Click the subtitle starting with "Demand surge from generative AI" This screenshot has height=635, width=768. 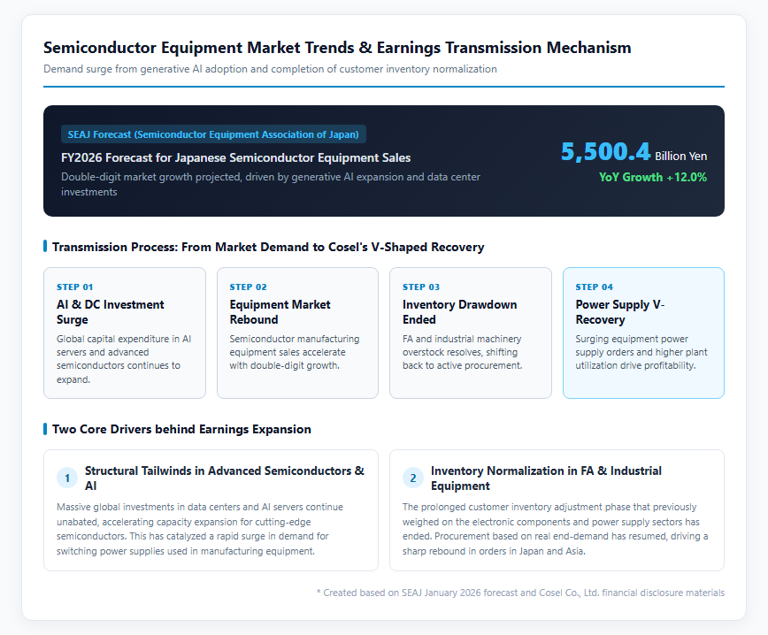270,69
